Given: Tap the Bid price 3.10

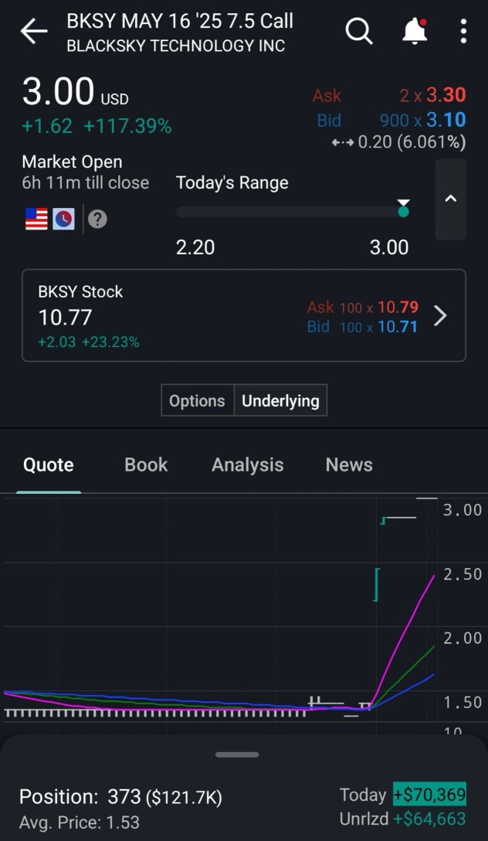Looking at the screenshot, I should (x=446, y=120).
